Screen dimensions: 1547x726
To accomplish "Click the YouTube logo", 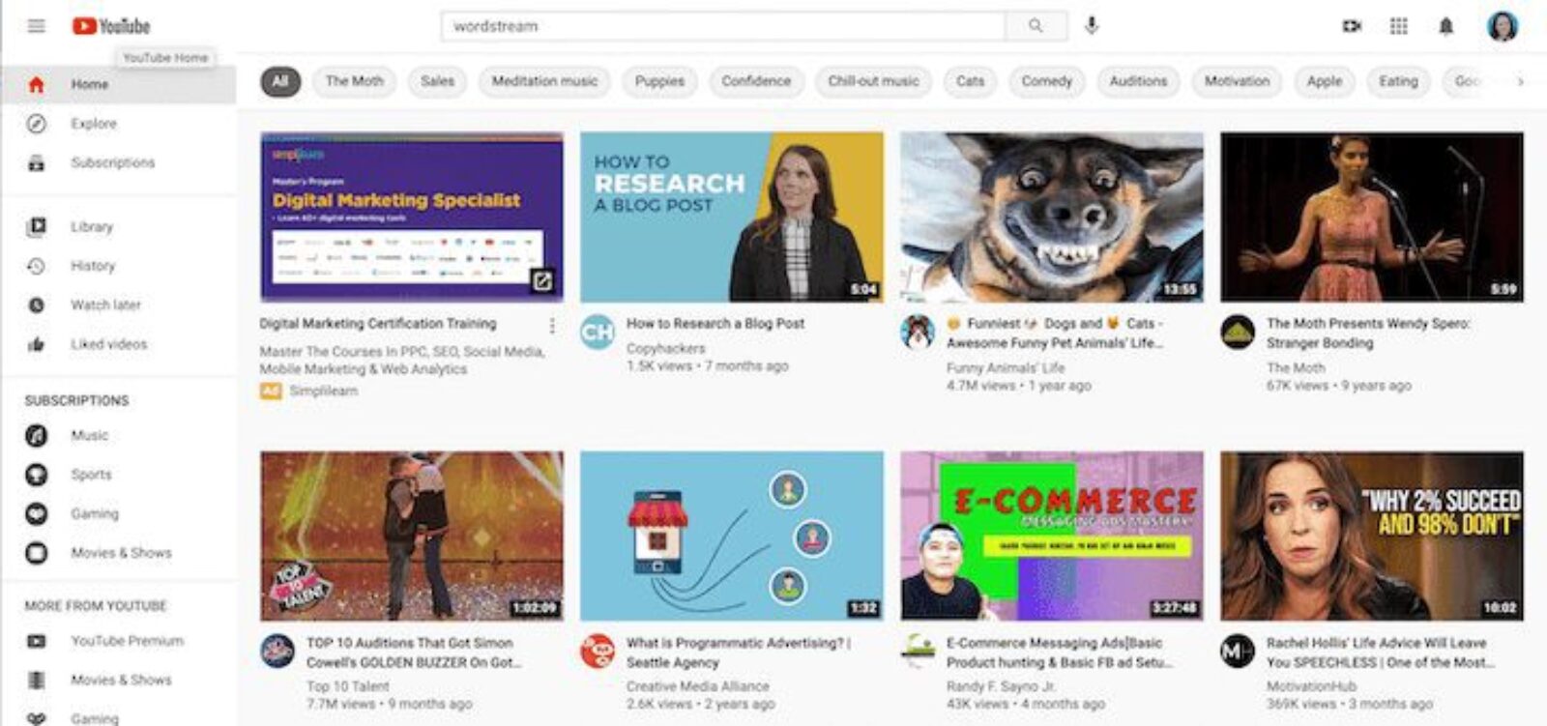I will 111,26.
